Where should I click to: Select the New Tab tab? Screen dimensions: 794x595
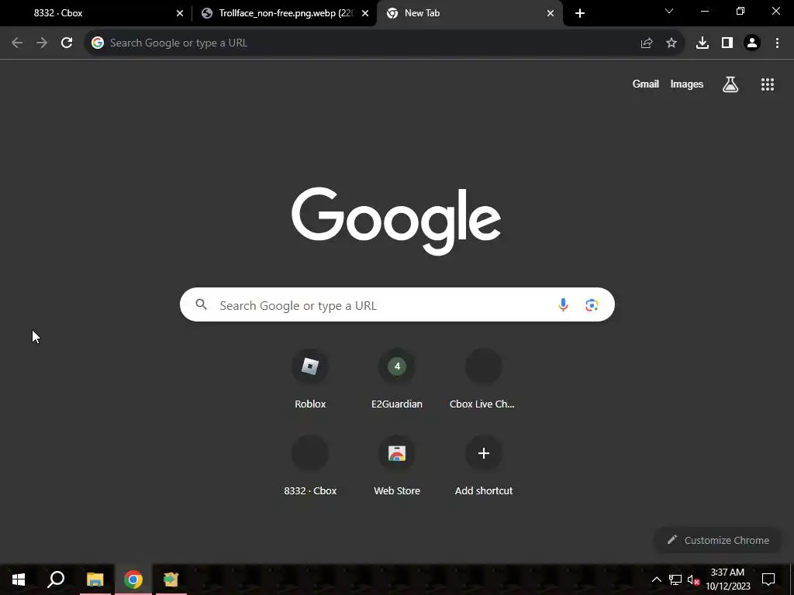469,13
